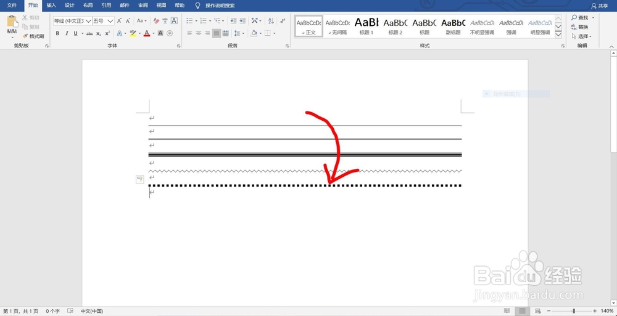This screenshot has height=316, width=617.
Task: Apply subscript formatting
Action: 98,33
